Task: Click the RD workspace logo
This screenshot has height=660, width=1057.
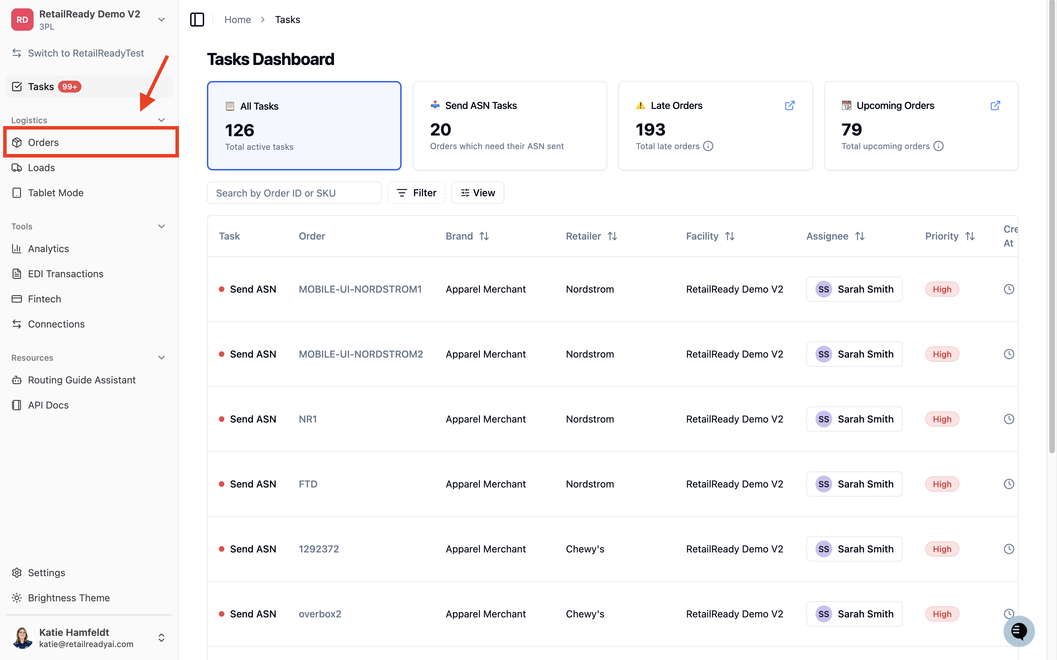Action: (22, 20)
